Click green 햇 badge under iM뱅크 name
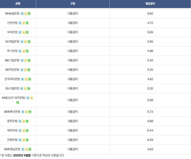Viewport: 191px width, 159px height. pos(18,102)
